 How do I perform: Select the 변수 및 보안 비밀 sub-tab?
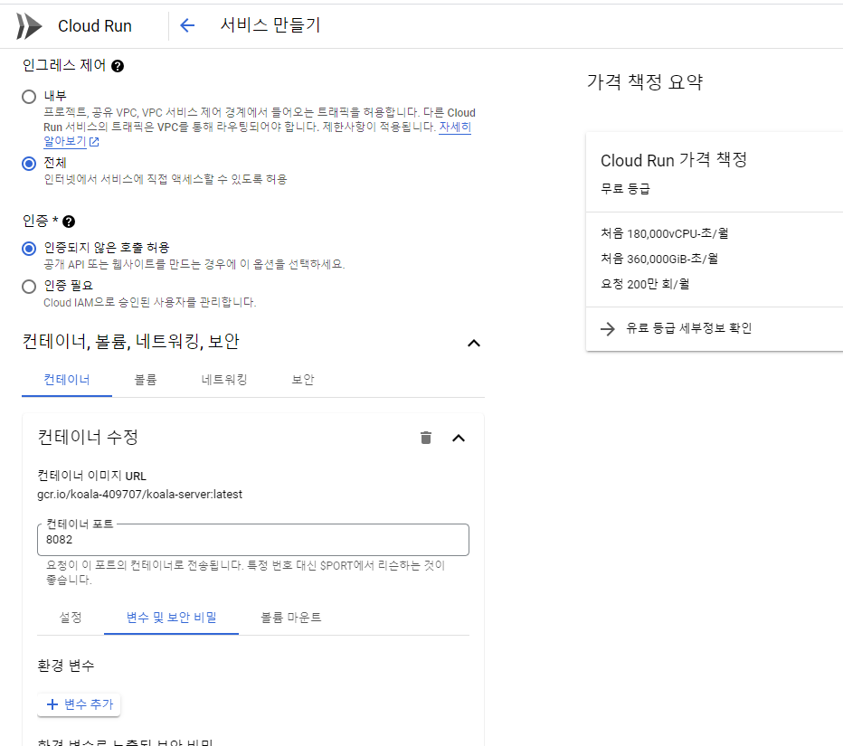pos(172,618)
